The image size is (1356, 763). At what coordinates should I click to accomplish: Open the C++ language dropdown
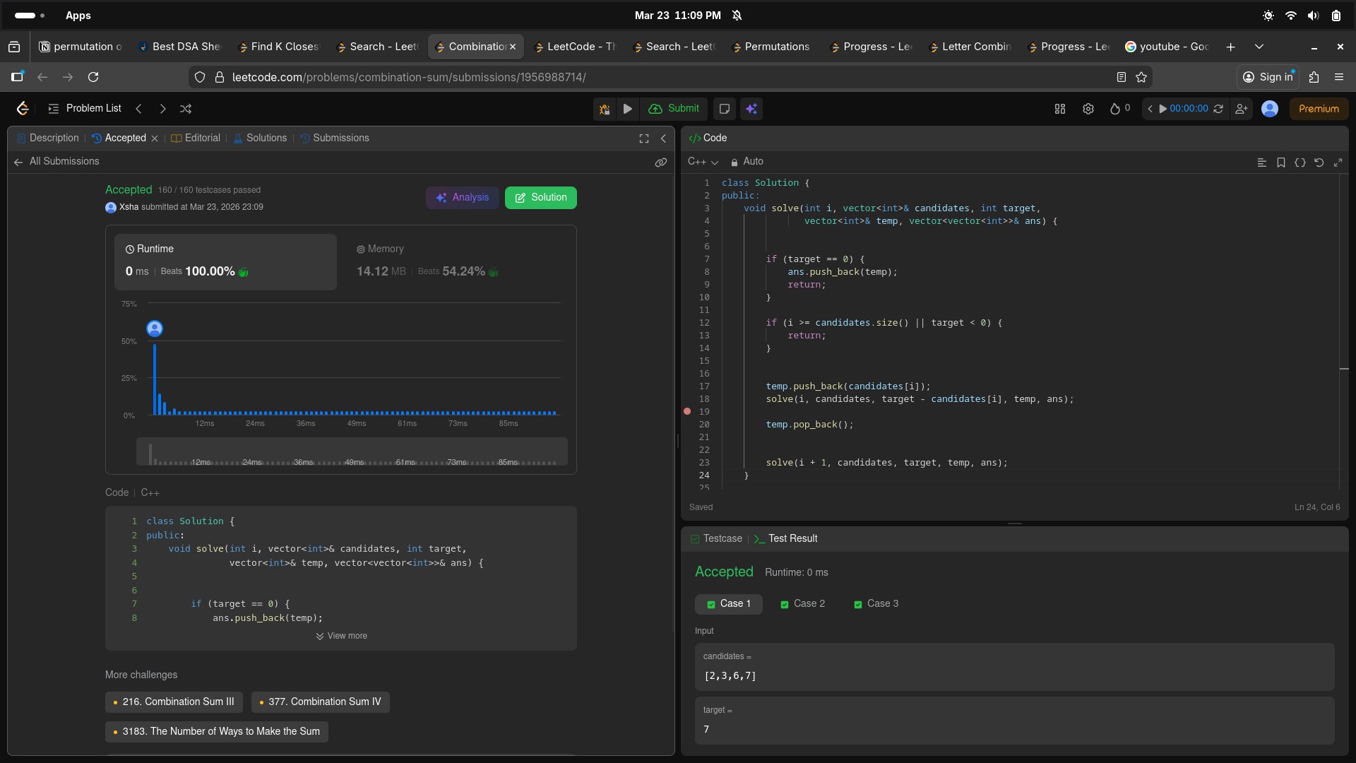(703, 162)
